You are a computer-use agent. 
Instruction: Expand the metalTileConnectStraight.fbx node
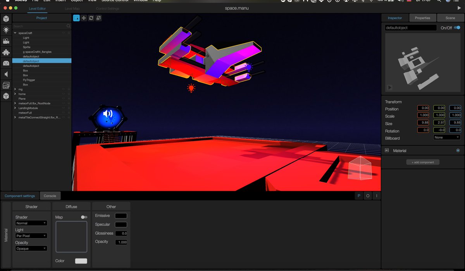15,117
